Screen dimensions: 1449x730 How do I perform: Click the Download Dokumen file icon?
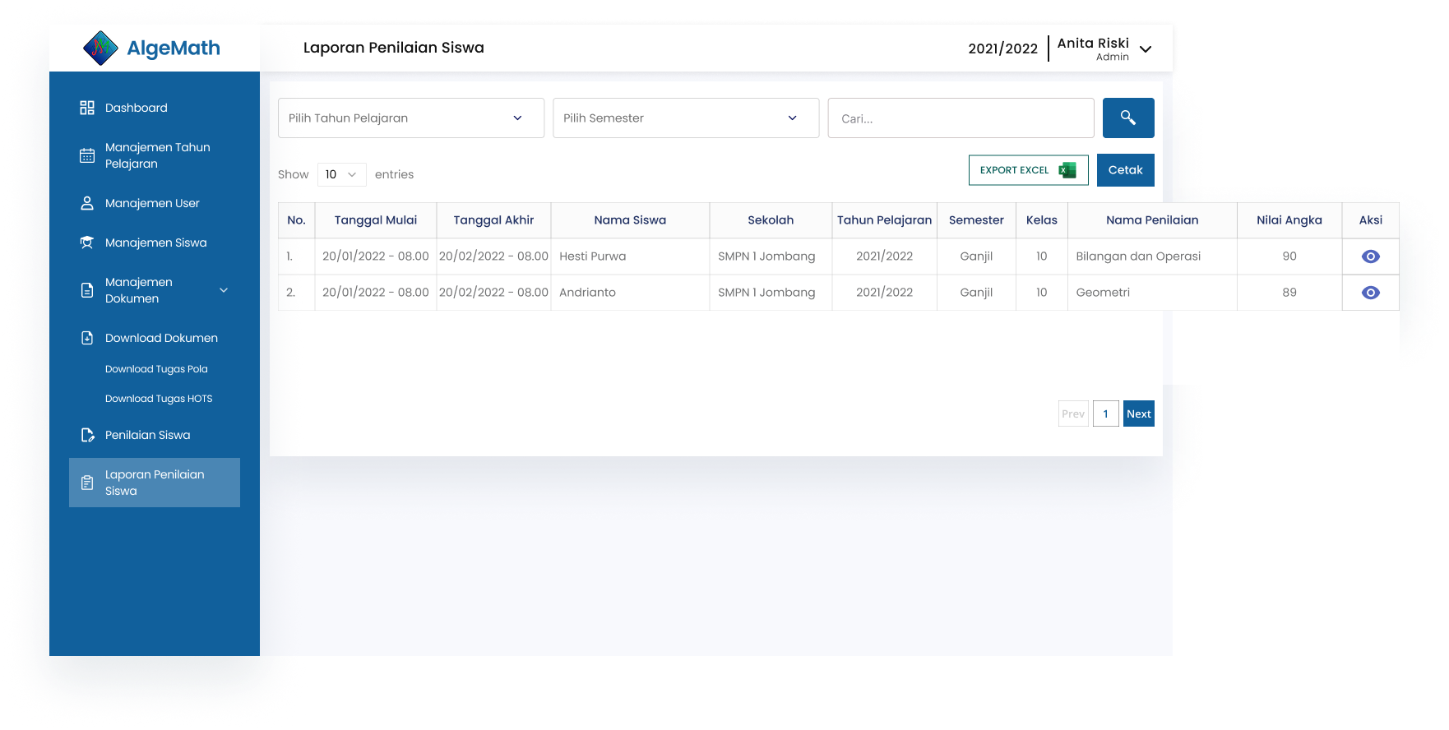87,338
